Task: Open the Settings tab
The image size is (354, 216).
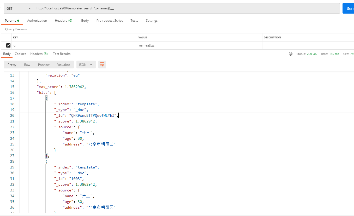Action: click(152, 21)
